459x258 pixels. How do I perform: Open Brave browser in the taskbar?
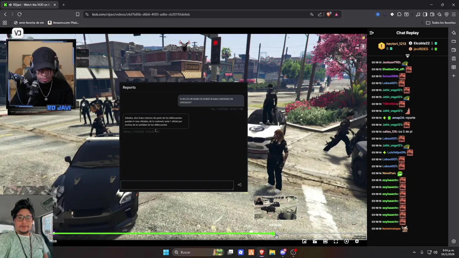point(262,252)
